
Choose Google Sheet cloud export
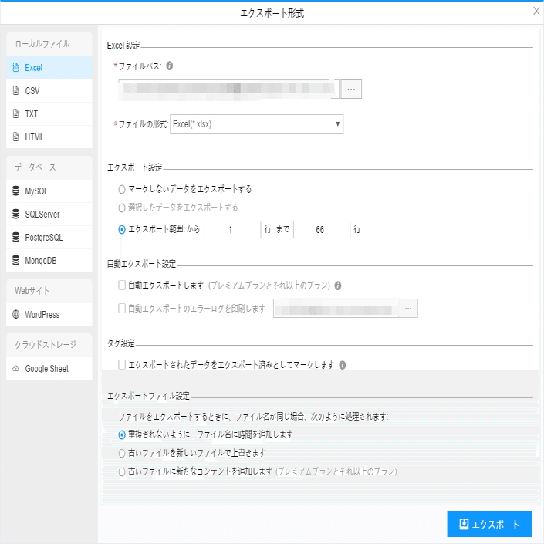pyautogui.click(x=49, y=368)
